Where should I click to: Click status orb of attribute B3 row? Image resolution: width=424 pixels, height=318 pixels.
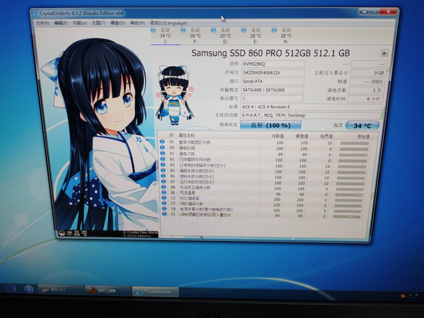coord(163,165)
